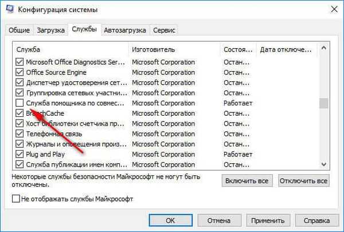
Task: Uncheck the Microsoft Office Diagnostics Service checkbox
Action: coord(20,62)
